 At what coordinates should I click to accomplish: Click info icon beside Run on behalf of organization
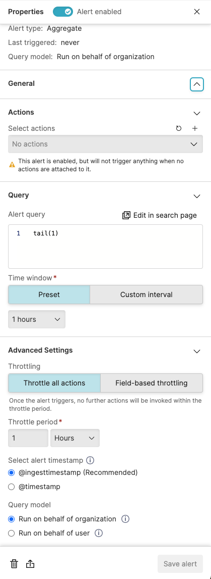point(125,519)
